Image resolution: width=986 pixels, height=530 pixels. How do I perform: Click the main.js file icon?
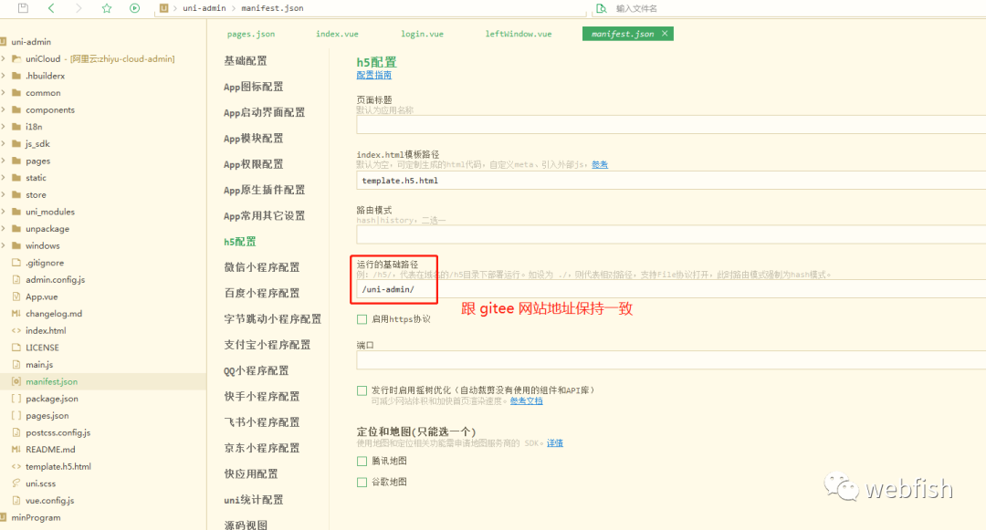16,364
